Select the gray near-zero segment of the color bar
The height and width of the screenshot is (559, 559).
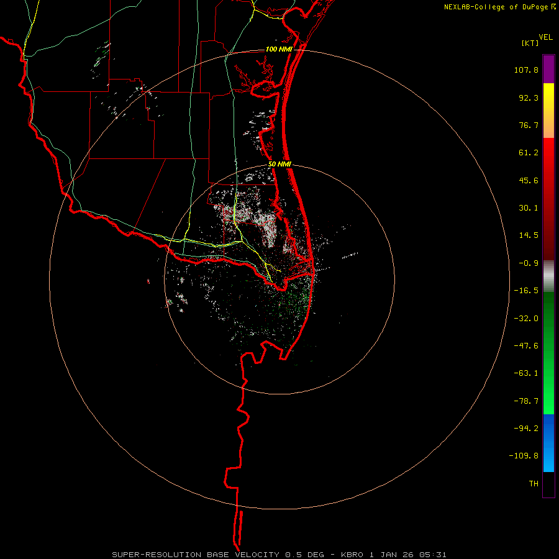click(x=548, y=276)
